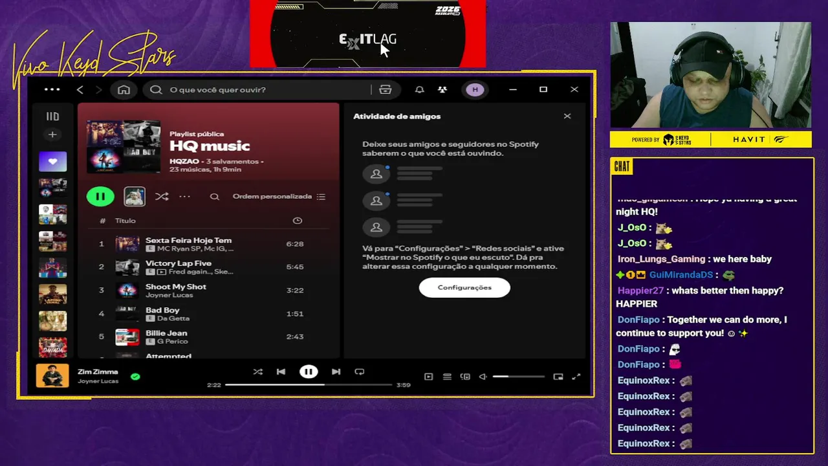This screenshot has width=828, height=466.
Task: Toggle the Now Playing view icon
Action: pos(428,377)
